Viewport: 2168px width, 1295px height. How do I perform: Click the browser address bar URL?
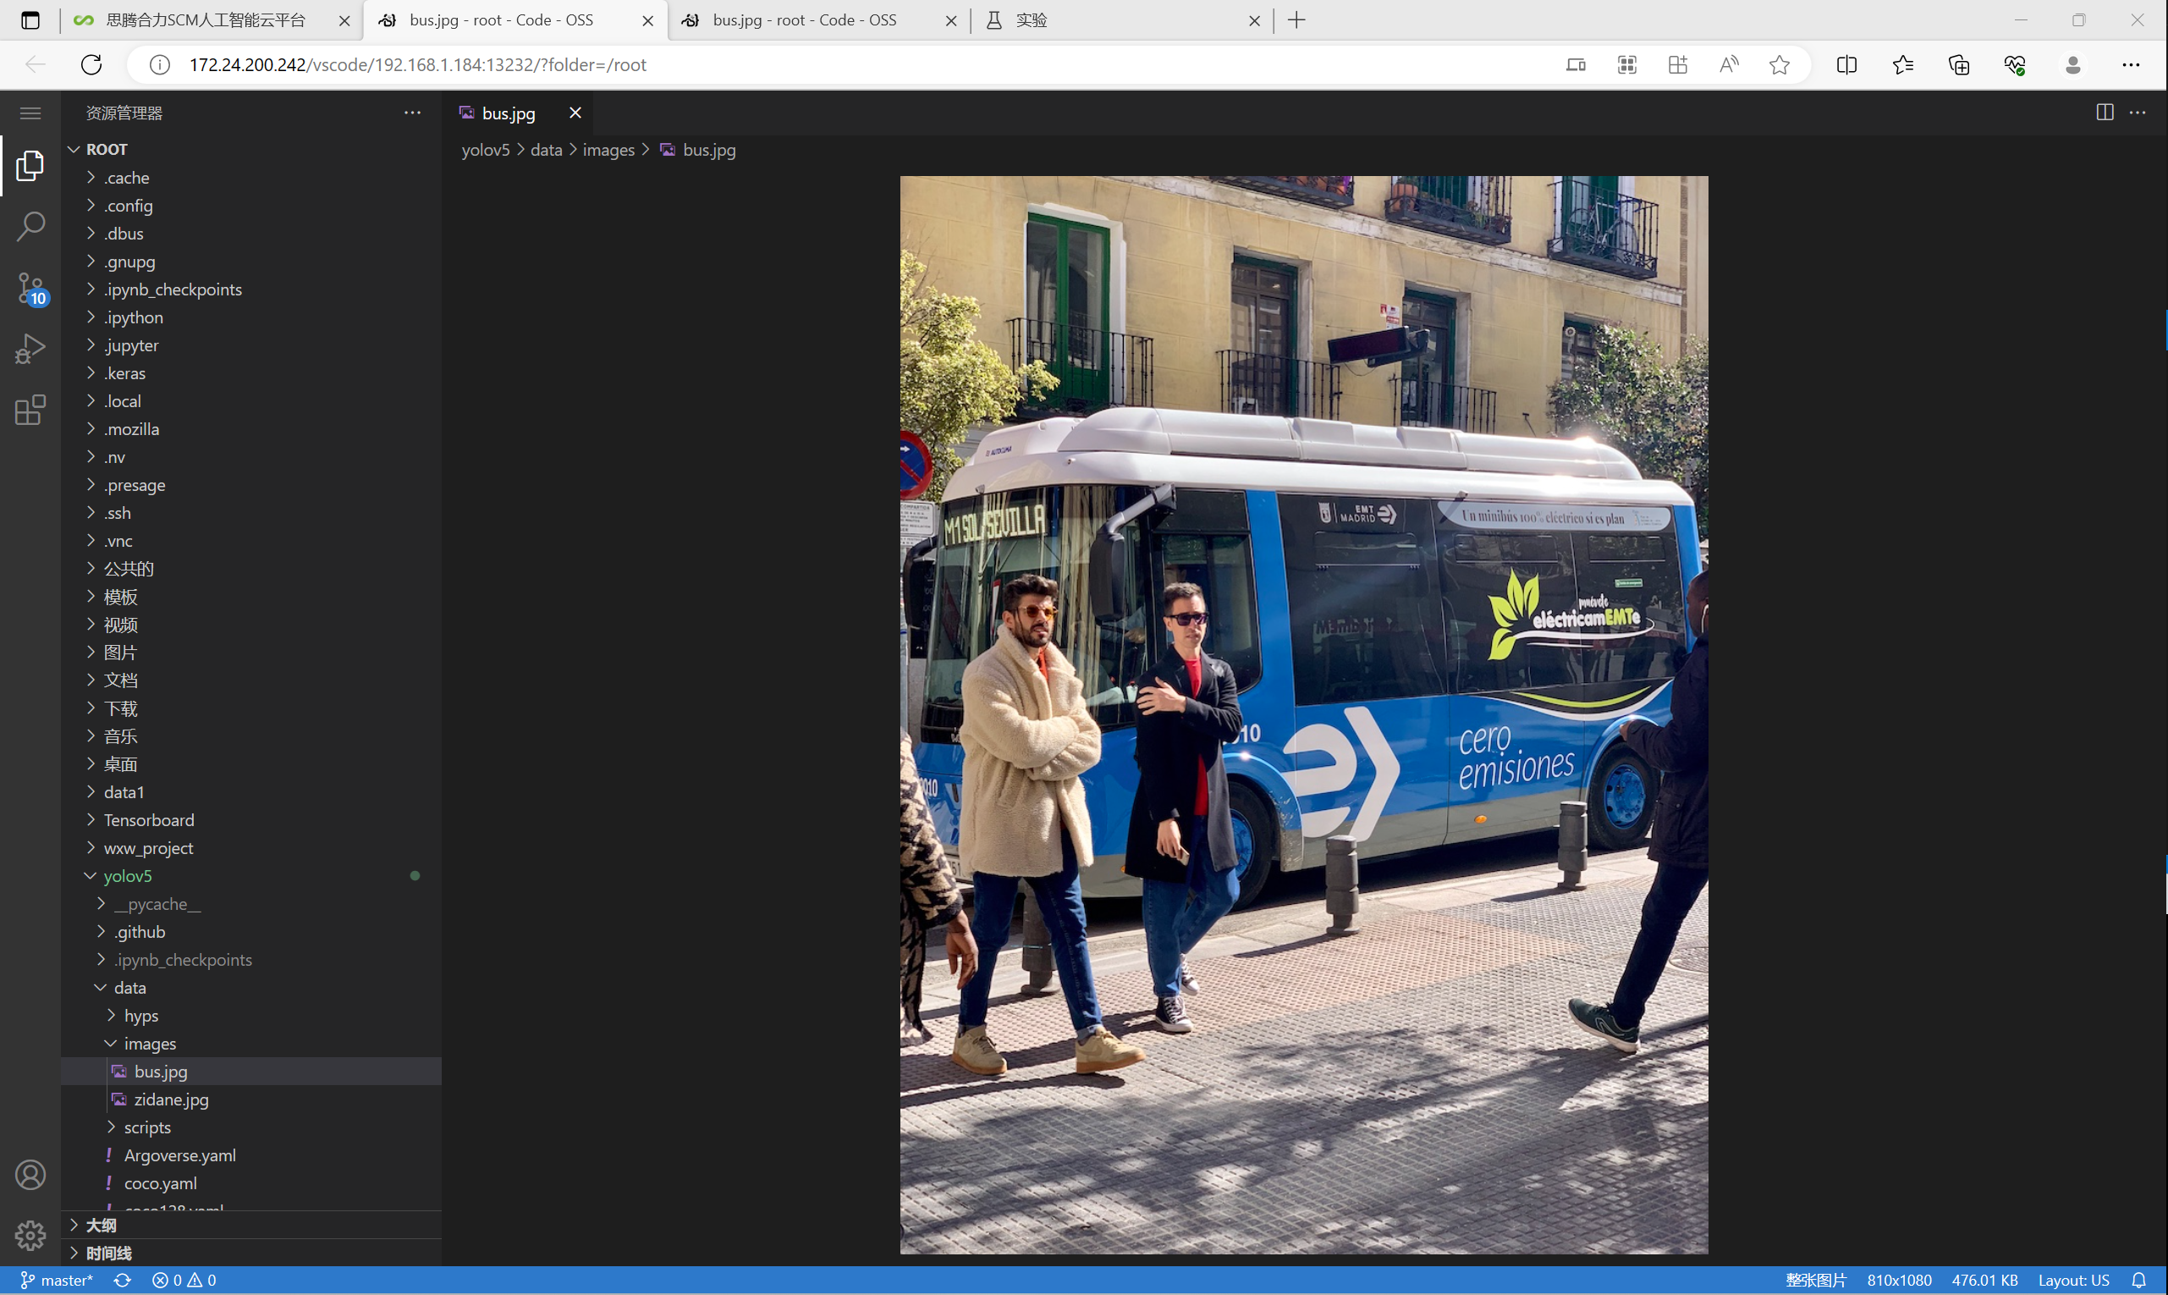pos(417,64)
